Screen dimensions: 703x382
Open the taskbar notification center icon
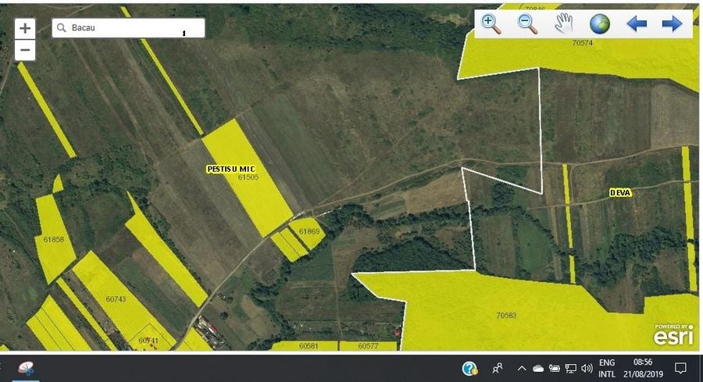tap(680, 369)
